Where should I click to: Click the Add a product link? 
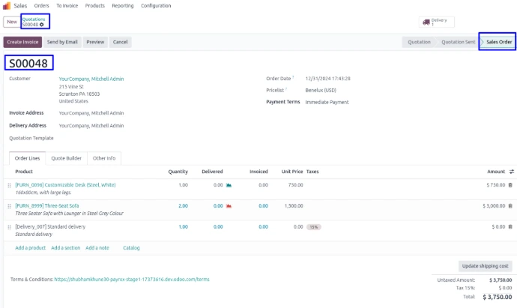point(30,247)
